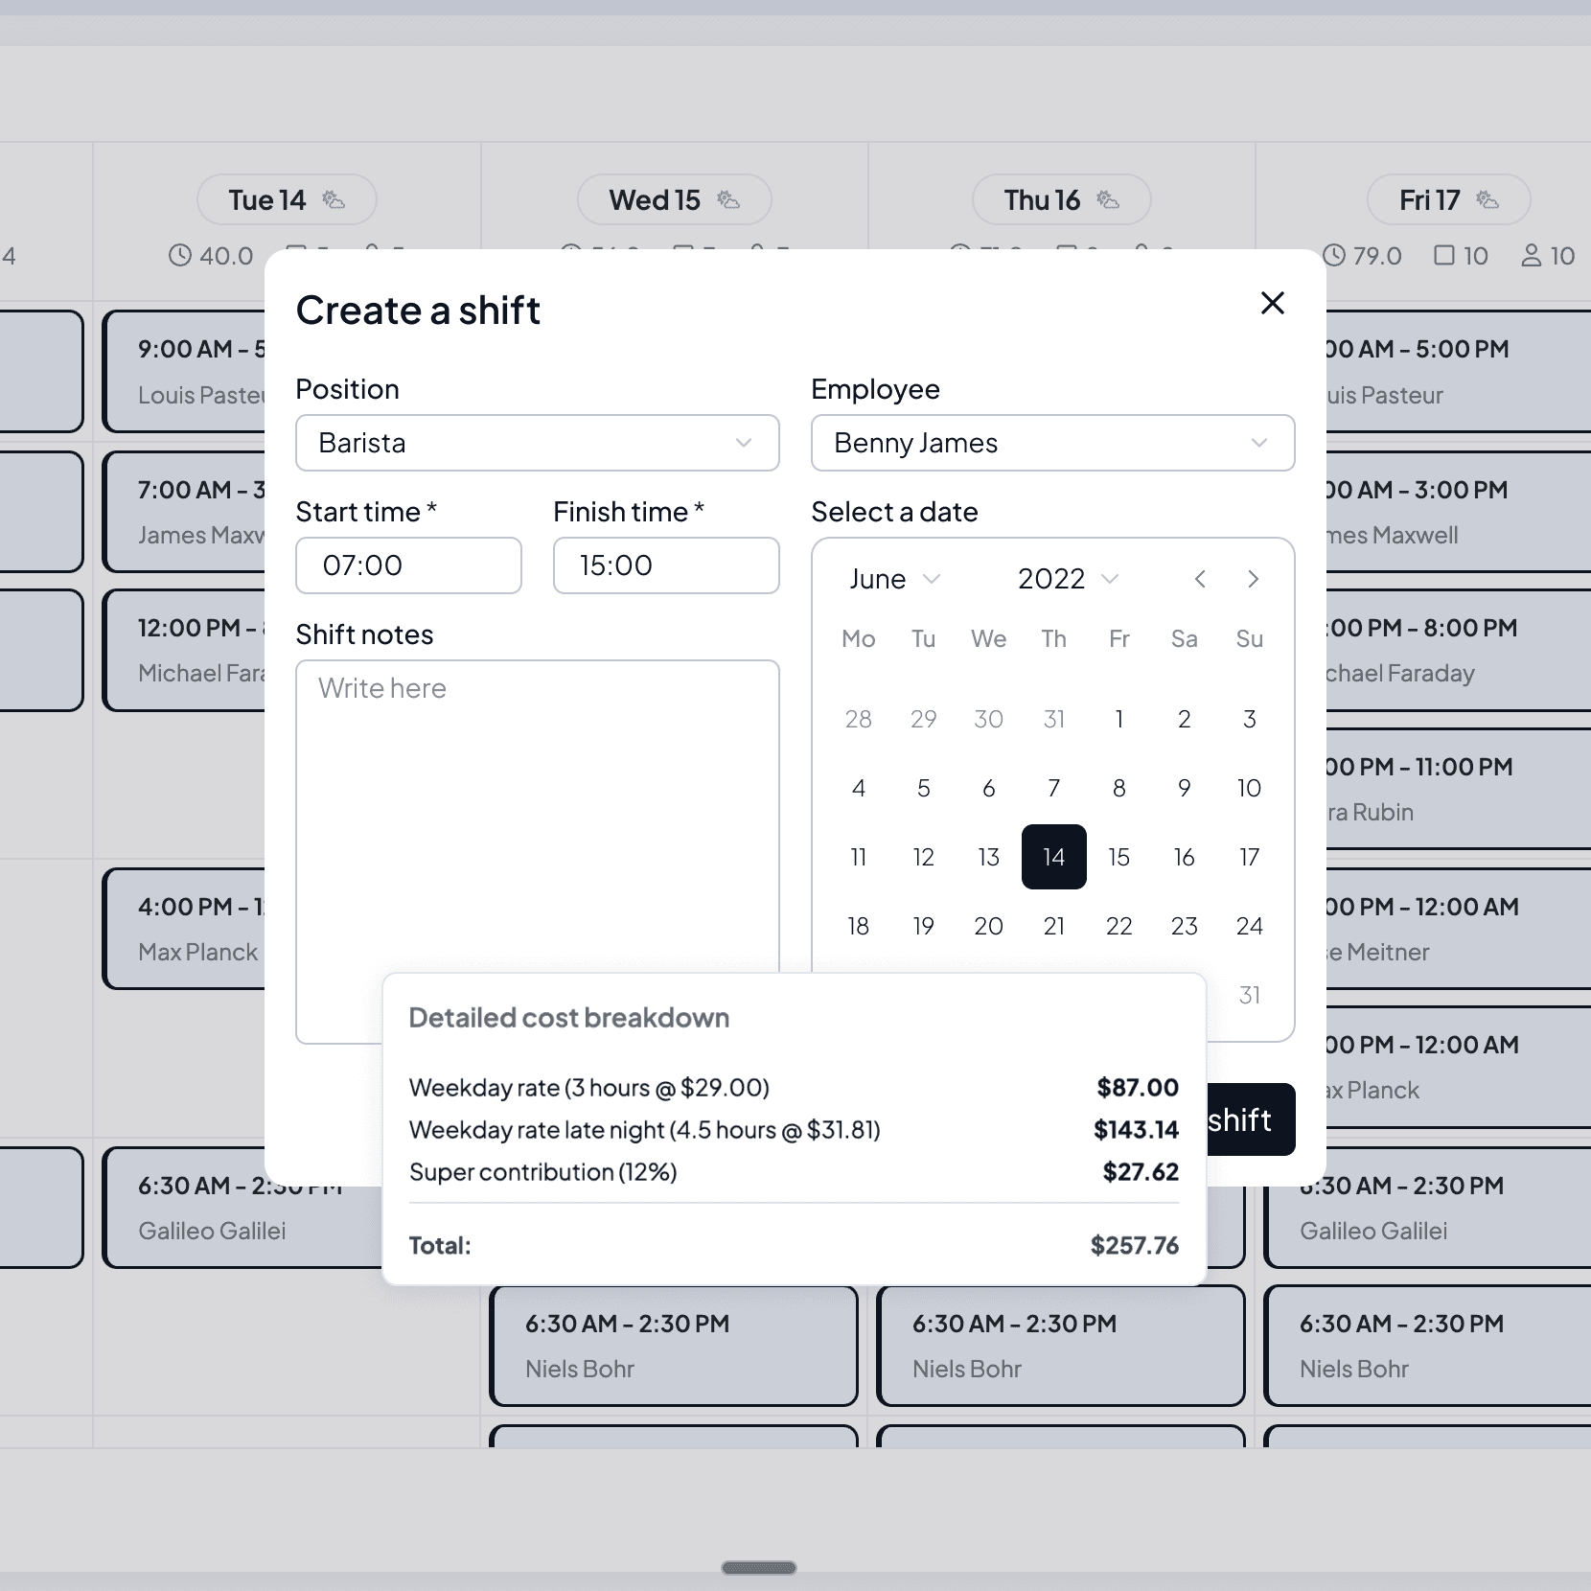Click the Start time field 07:00

coord(409,565)
